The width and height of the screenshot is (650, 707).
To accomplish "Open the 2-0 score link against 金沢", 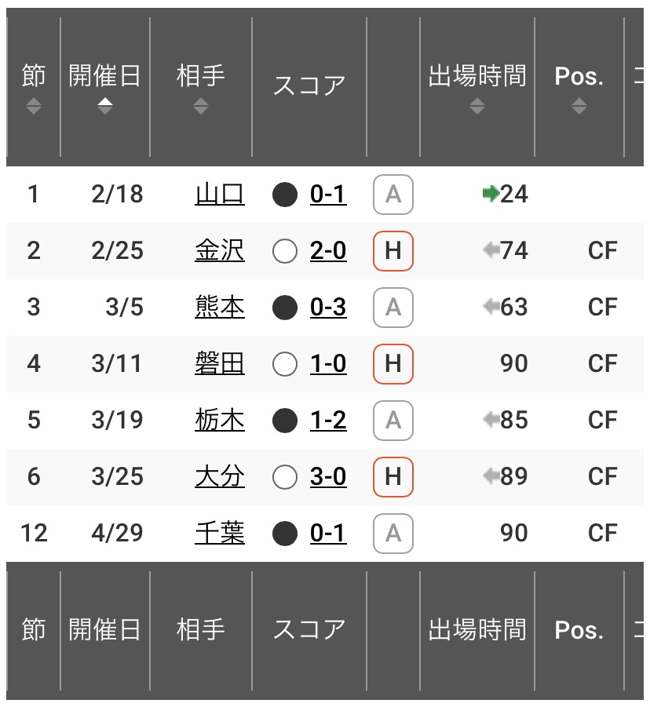I will 328,250.
